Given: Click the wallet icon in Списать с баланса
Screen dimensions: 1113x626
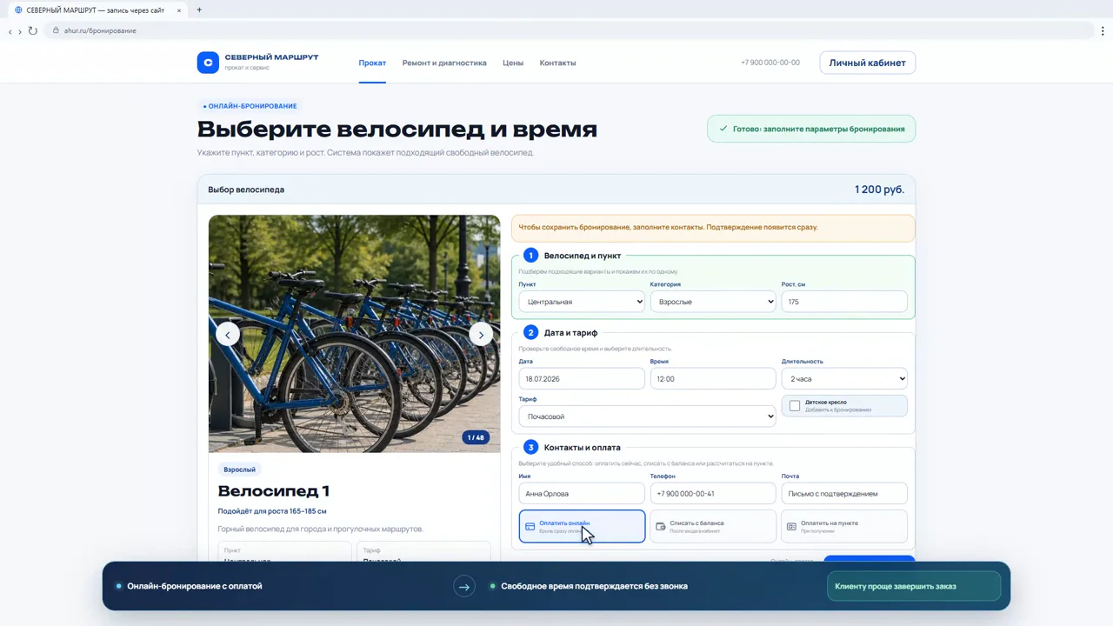Looking at the screenshot, I should coord(661,527).
